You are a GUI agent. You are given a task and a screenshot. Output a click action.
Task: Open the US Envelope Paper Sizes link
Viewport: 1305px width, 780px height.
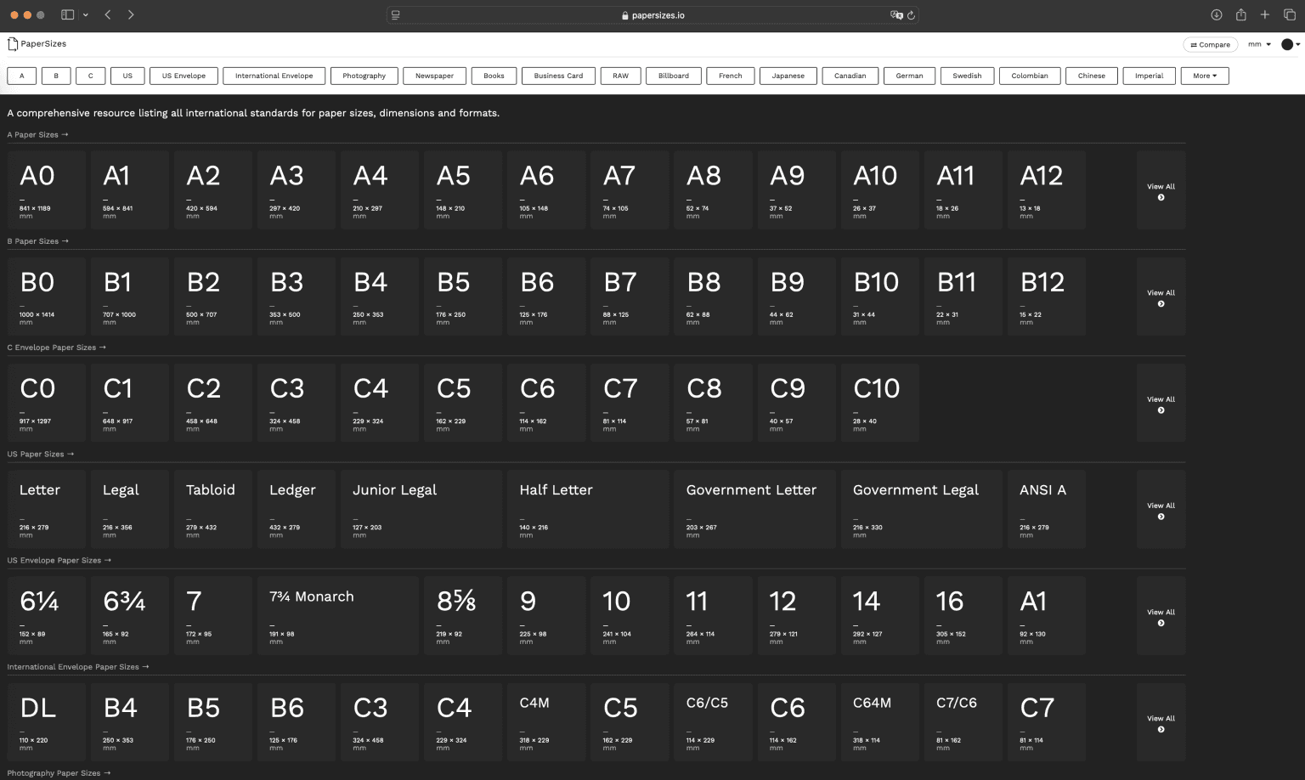pyautogui.click(x=59, y=560)
